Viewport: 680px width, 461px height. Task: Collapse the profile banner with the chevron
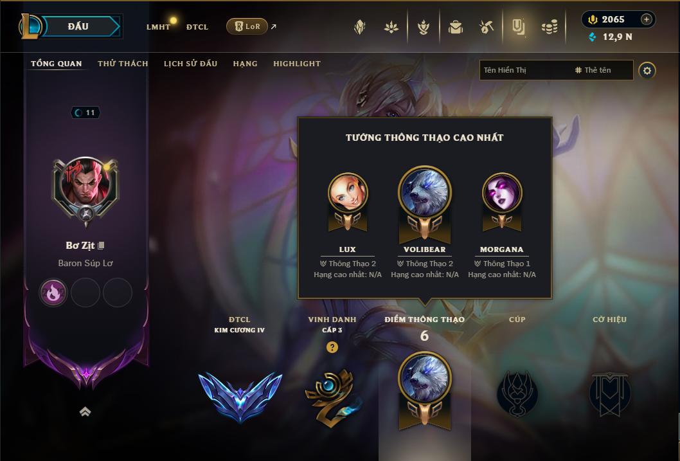point(85,411)
